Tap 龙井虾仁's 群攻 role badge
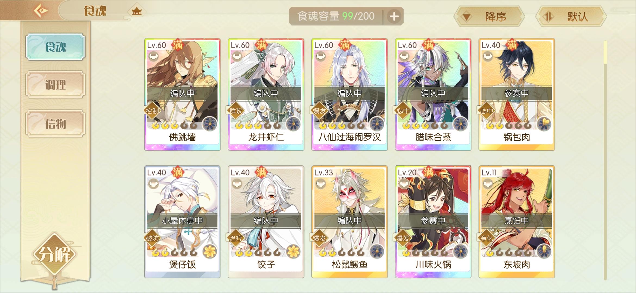Screen dimensions: 636x293 click(236, 111)
